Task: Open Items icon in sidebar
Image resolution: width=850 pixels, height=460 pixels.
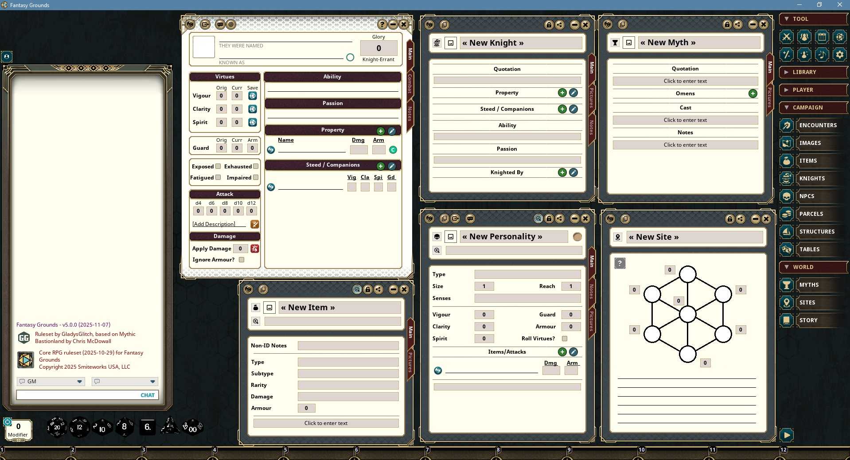Action: 787,161
